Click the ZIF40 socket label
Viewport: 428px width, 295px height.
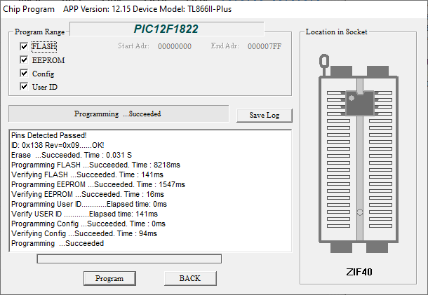[359, 272]
